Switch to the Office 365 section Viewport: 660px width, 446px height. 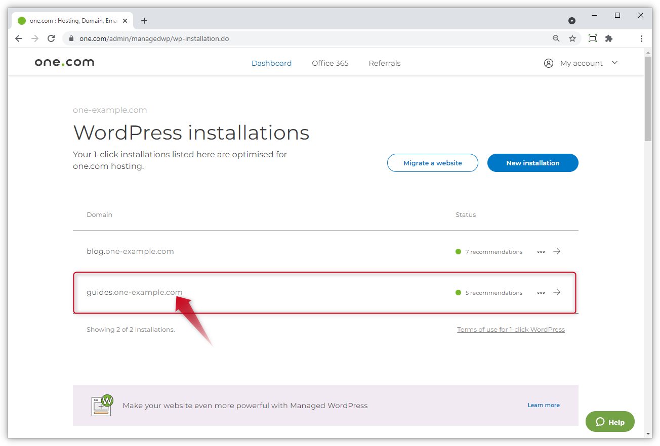(330, 63)
